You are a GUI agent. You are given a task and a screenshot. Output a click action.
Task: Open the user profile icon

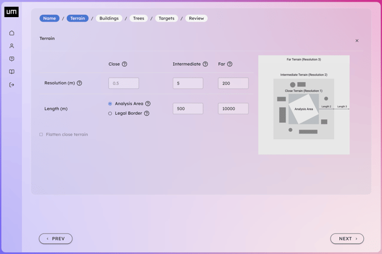coord(11,46)
